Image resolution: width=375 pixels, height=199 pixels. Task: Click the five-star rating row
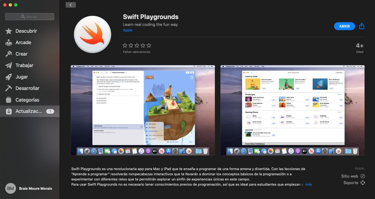click(137, 45)
